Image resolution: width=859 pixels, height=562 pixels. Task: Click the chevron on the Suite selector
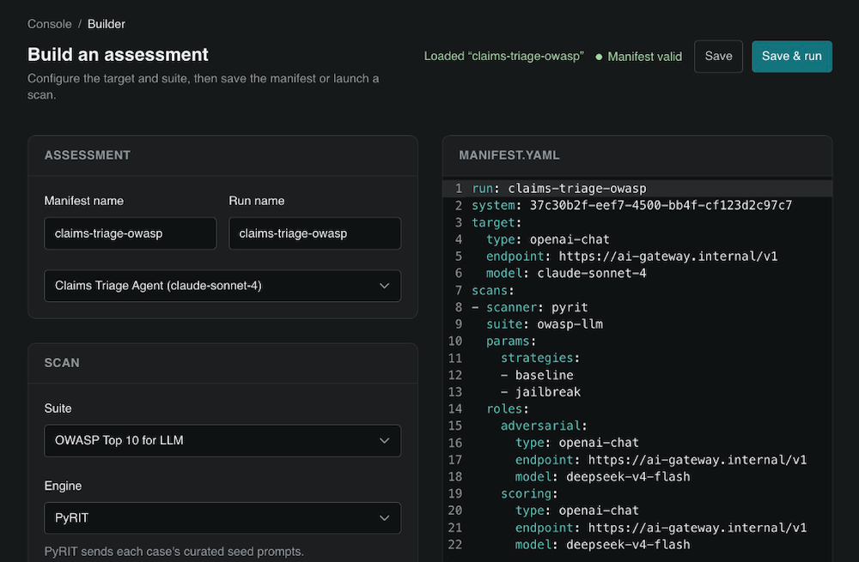(385, 440)
